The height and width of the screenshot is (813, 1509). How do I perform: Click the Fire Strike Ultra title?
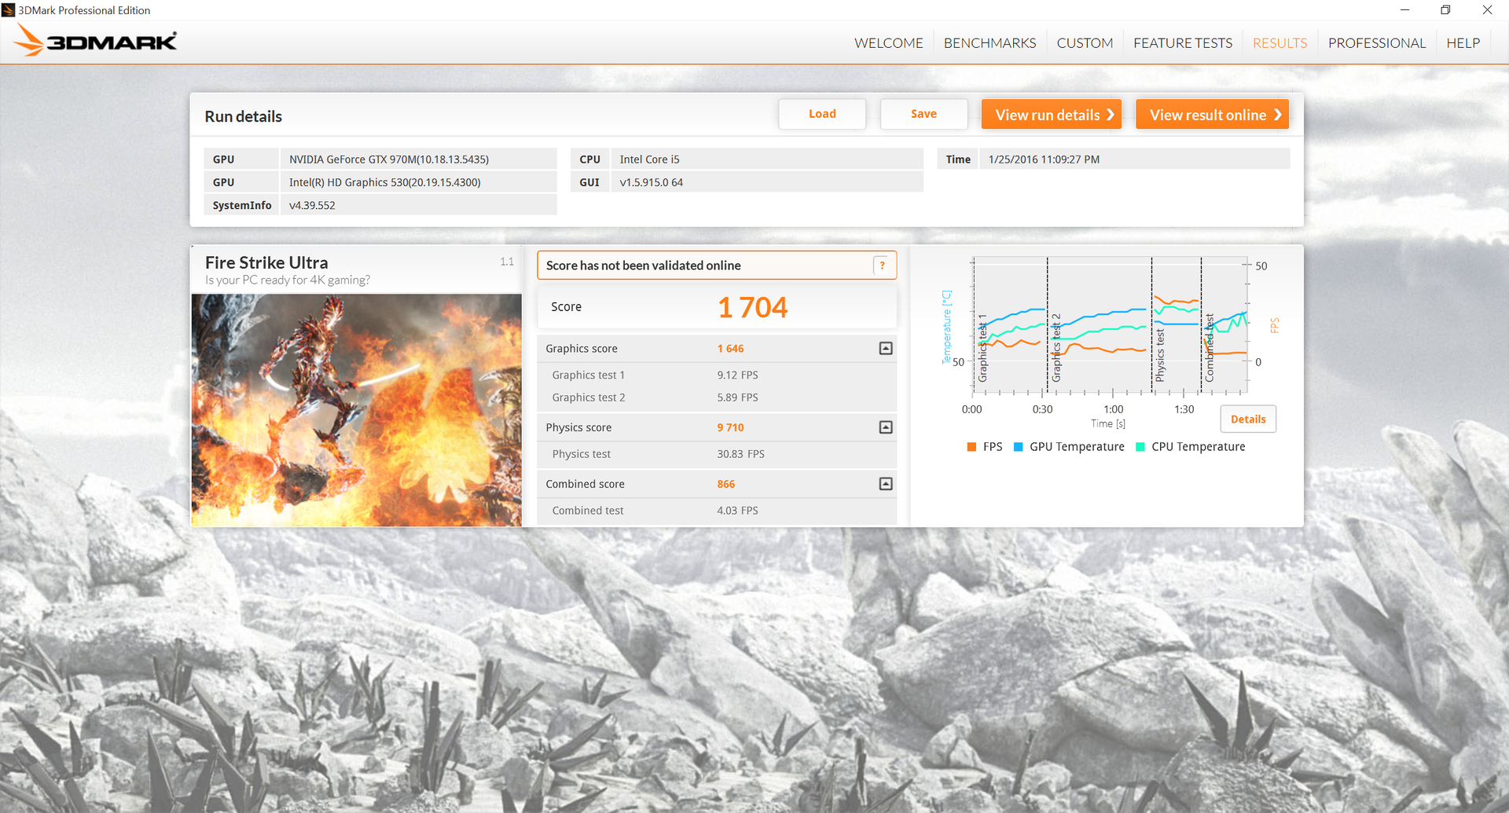266,262
